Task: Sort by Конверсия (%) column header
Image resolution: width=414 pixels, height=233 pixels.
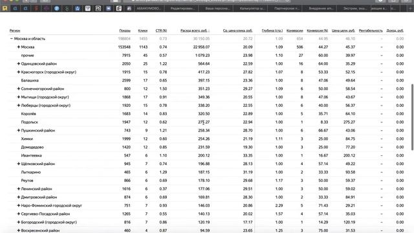Action: (318, 30)
